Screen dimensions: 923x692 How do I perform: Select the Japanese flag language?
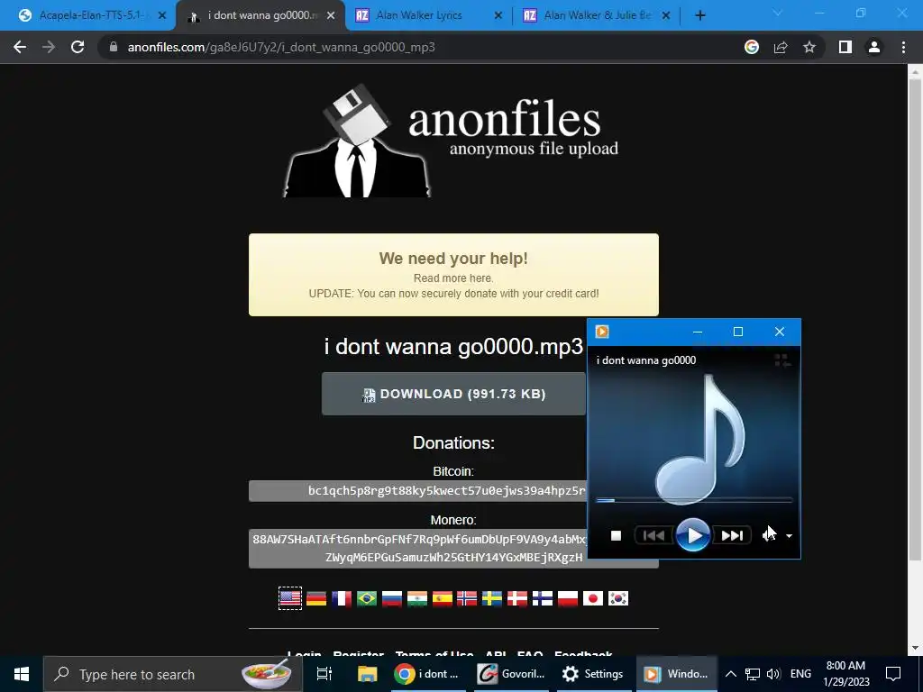coord(593,598)
